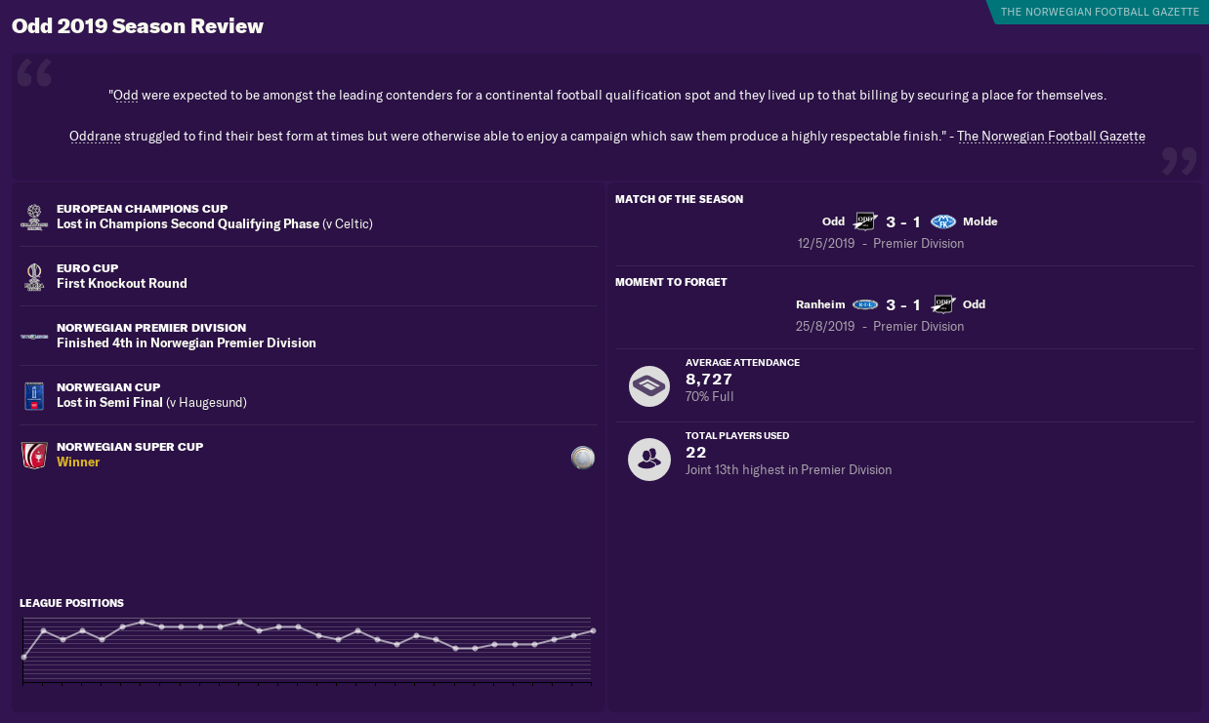Click the stadium icon for Average Attendance
This screenshot has width=1209, height=723.
point(649,386)
